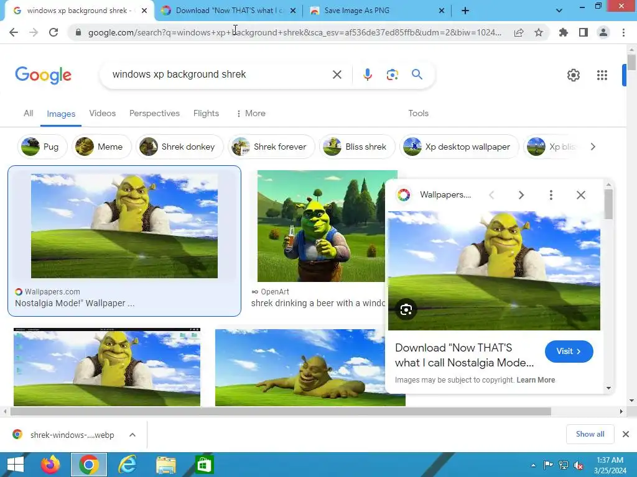Open the Google apps grid
Viewport: 637px width, 477px height.
tap(602, 75)
